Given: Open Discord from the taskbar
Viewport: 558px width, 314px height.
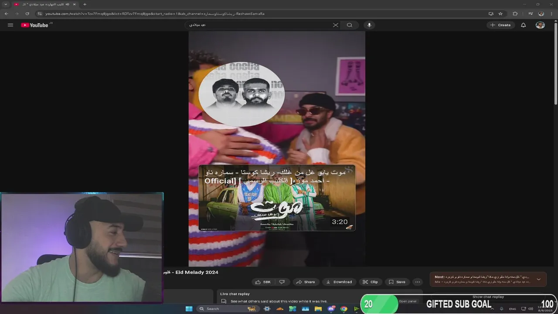Looking at the screenshot, I should click(x=331, y=309).
